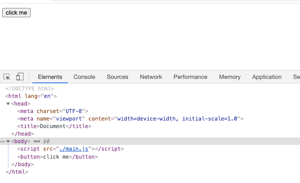Collapse the head element triangle

[x=8, y=104]
